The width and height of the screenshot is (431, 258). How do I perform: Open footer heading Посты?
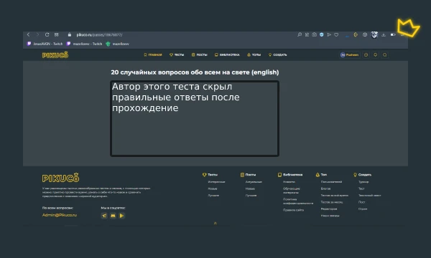tap(248, 175)
